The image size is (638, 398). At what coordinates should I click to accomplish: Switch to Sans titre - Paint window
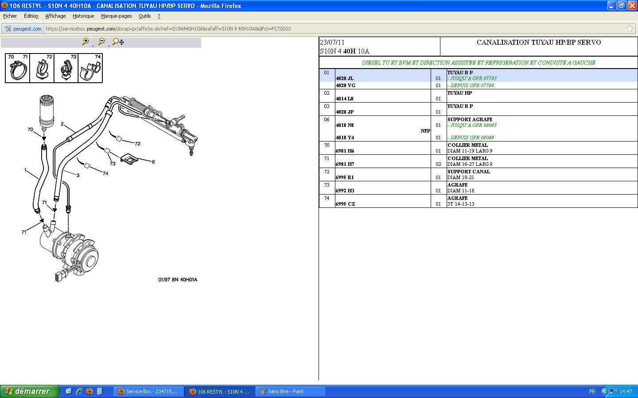pyautogui.click(x=290, y=391)
